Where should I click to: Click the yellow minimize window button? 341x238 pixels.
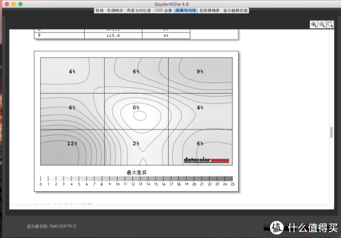(14, 4)
